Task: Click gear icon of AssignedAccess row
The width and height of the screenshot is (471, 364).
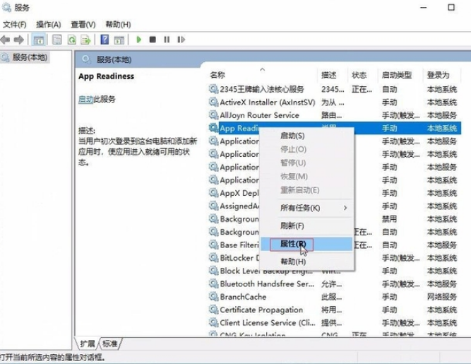Action: pos(213,206)
